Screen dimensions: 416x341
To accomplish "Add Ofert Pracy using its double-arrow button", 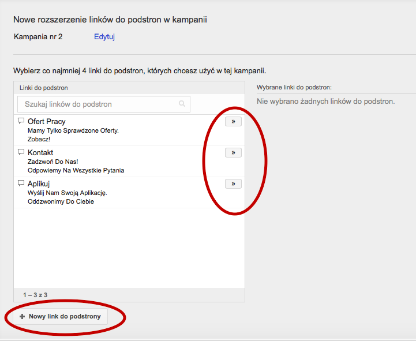I will 233,122.
